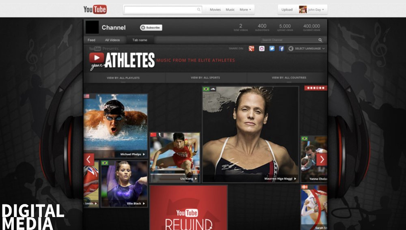Click the Search Channel magnifier icon
This screenshot has height=230, width=406.
[320, 40]
